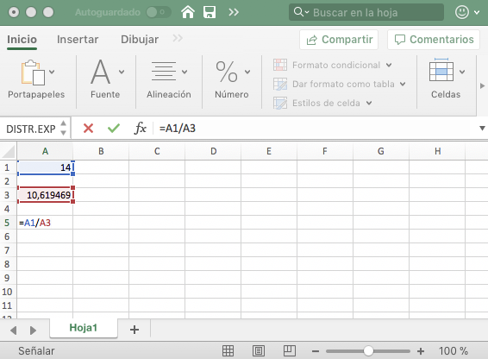Viewport: 488px width, 359px height.
Task: Click the Buscar en la hoja search field
Action: 366,12
